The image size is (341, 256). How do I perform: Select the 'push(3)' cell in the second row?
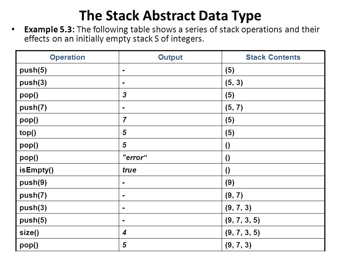coord(67,82)
